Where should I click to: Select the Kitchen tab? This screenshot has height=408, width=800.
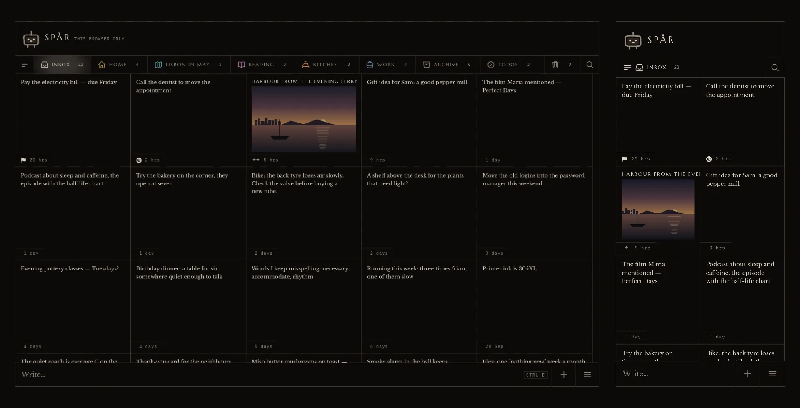(327, 65)
